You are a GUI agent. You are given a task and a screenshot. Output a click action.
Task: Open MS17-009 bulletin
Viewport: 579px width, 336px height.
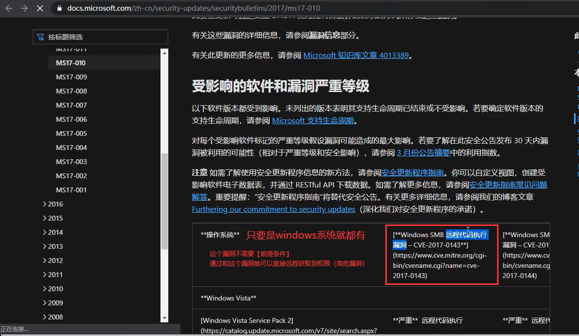click(71, 77)
